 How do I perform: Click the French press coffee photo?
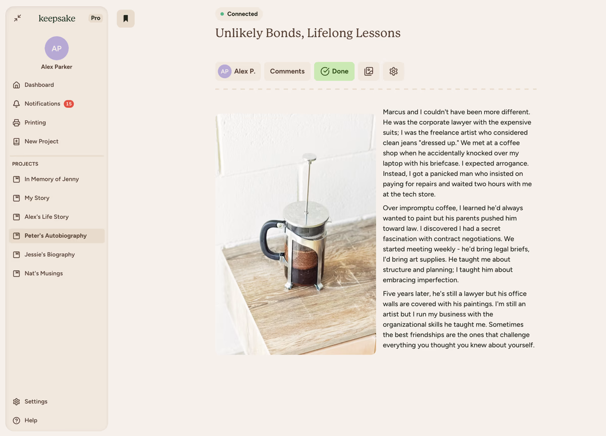tap(295, 234)
